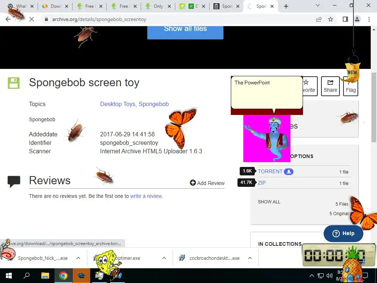Image resolution: width=377 pixels, height=283 pixels.
Task: Expand options for optimer.exe download
Action: 164,258
